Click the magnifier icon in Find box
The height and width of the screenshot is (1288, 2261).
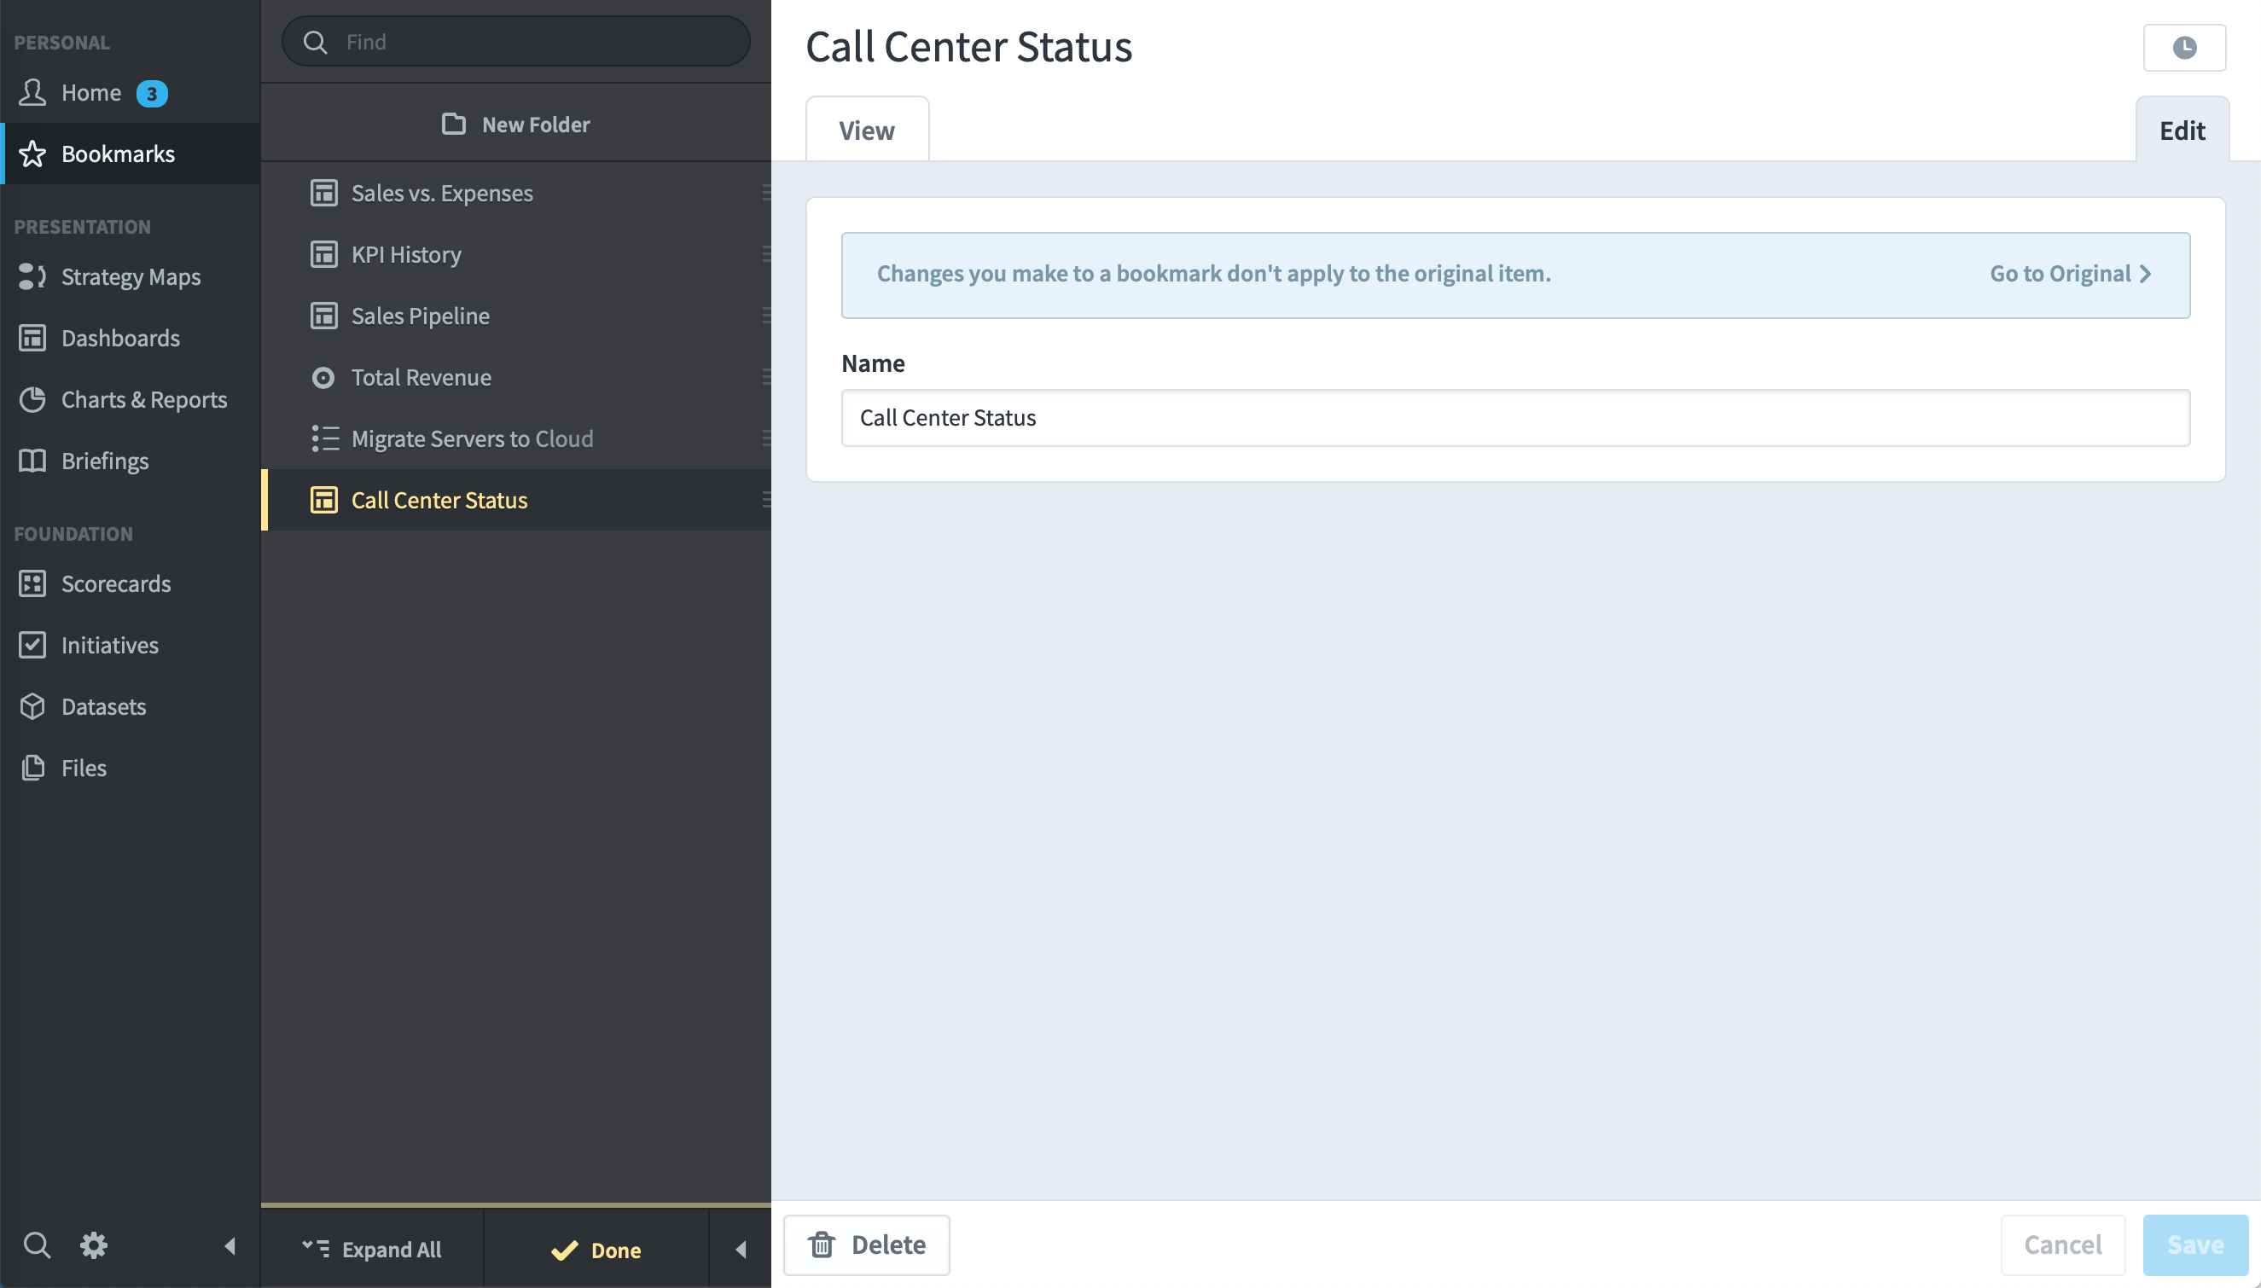click(316, 42)
